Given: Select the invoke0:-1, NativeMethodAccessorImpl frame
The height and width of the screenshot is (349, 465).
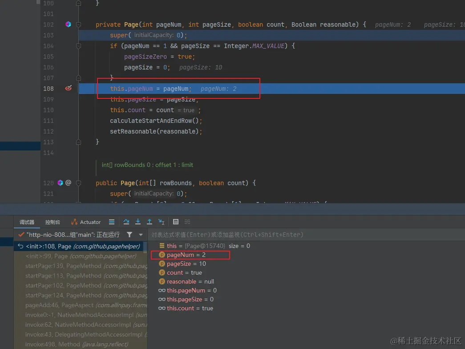Looking at the screenshot, I should pos(80,315).
